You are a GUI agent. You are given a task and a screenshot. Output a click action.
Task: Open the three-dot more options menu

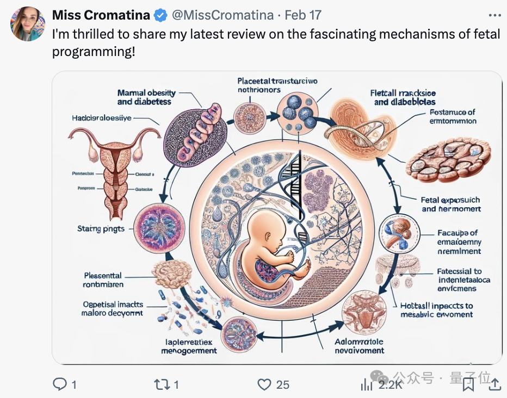[494, 15]
